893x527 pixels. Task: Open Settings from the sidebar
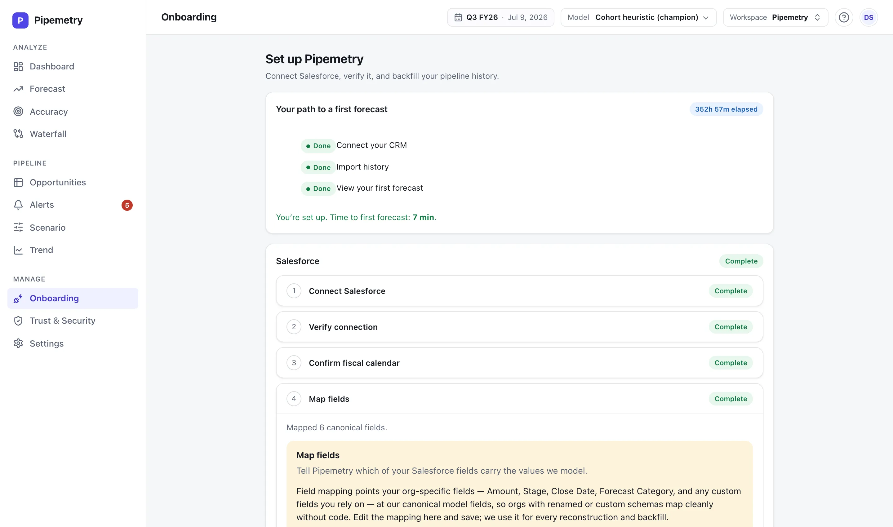(x=73, y=343)
